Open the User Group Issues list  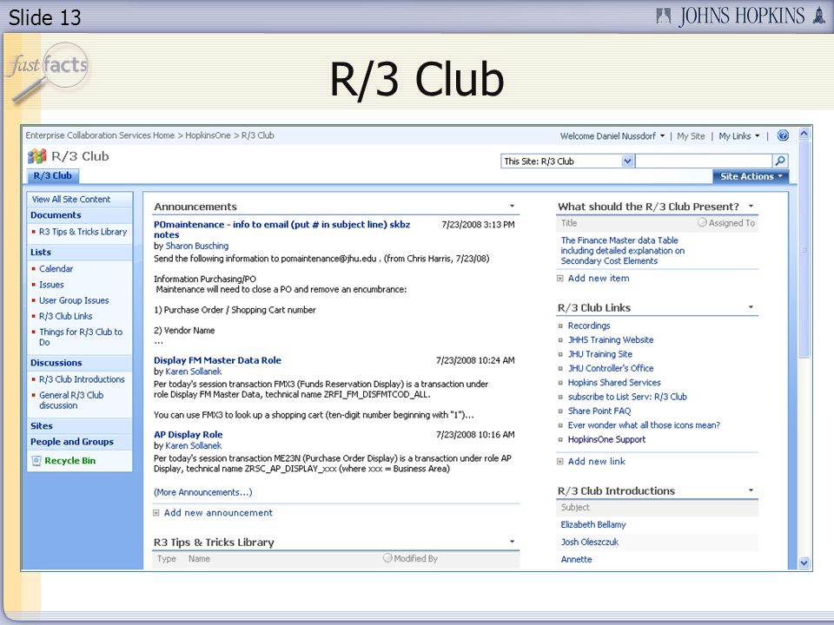click(x=74, y=300)
